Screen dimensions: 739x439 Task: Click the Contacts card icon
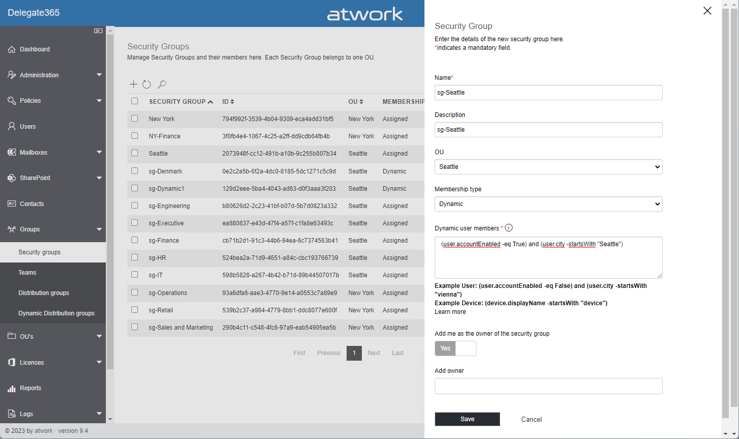pyautogui.click(x=12, y=203)
